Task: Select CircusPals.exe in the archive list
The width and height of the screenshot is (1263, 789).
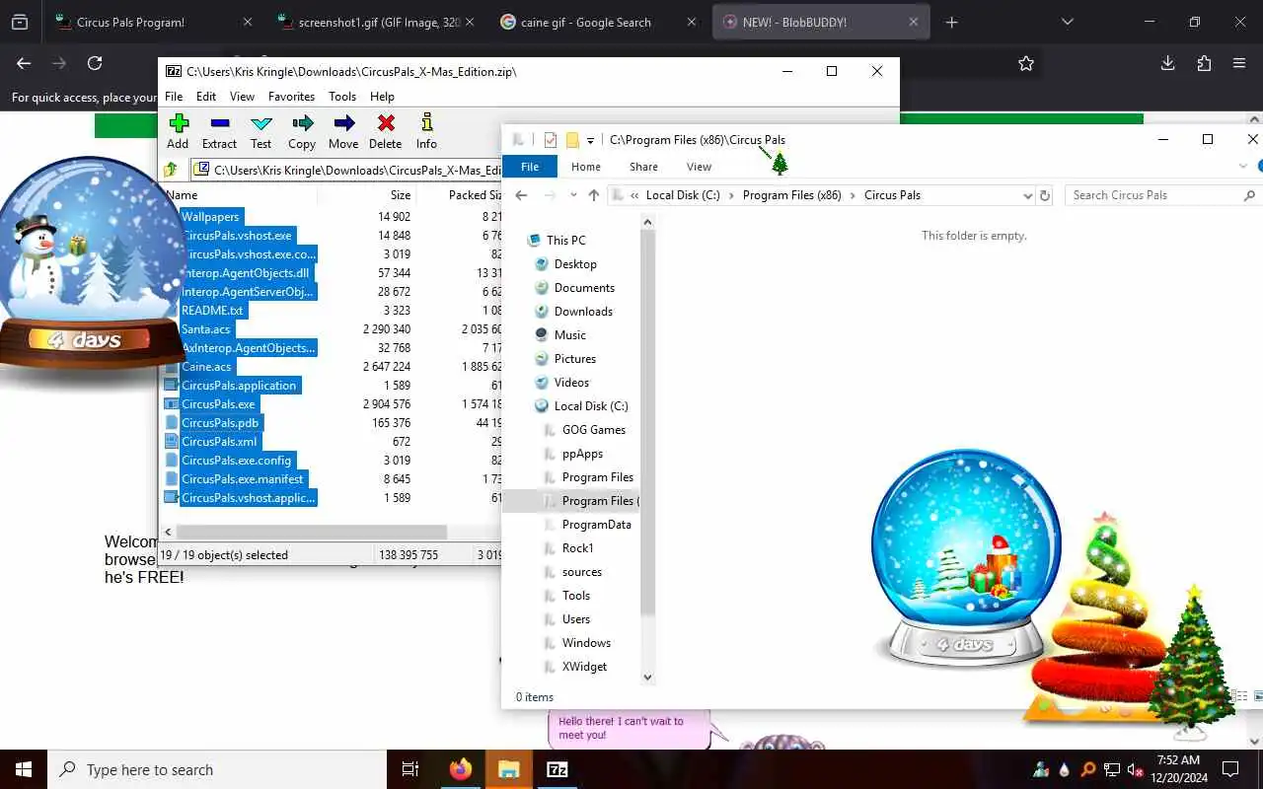Action: click(218, 404)
